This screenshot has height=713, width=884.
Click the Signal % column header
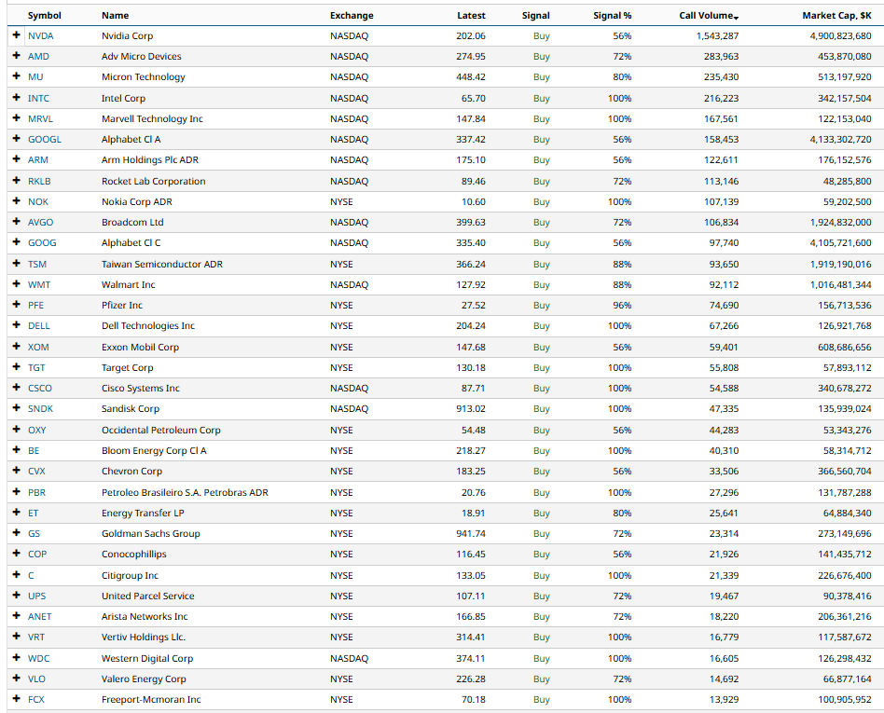612,15
